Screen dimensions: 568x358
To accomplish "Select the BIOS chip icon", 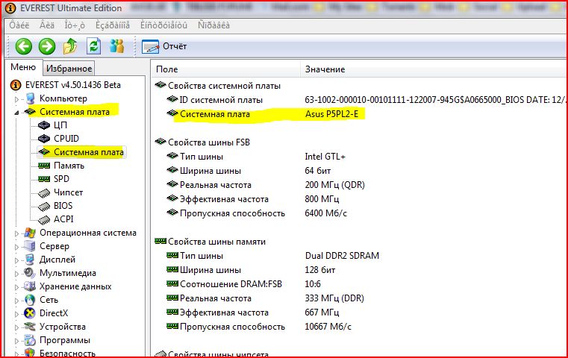I will (44, 207).
